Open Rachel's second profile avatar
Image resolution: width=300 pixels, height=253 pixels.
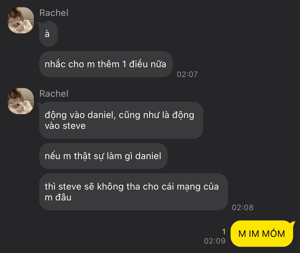(21, 101)
